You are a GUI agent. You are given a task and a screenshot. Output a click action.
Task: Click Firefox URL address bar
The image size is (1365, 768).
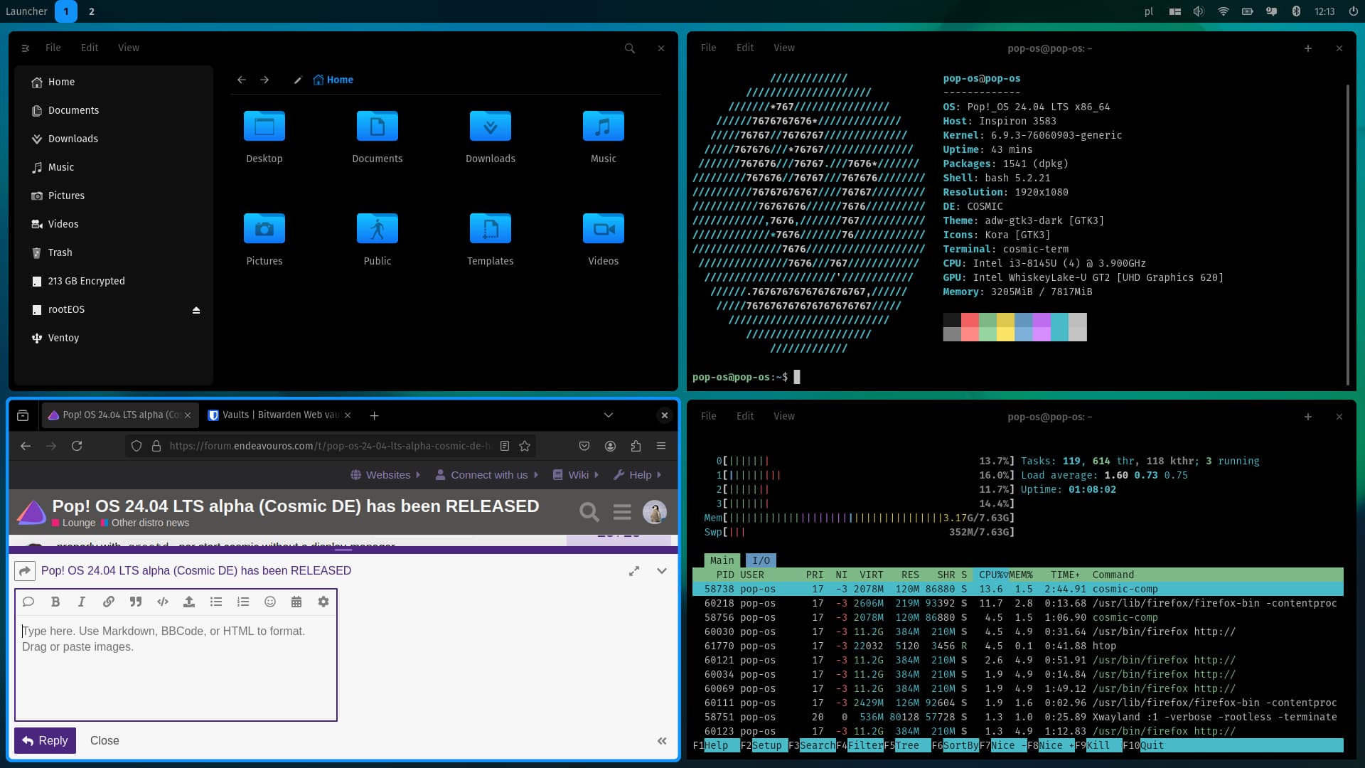[330, 446]
